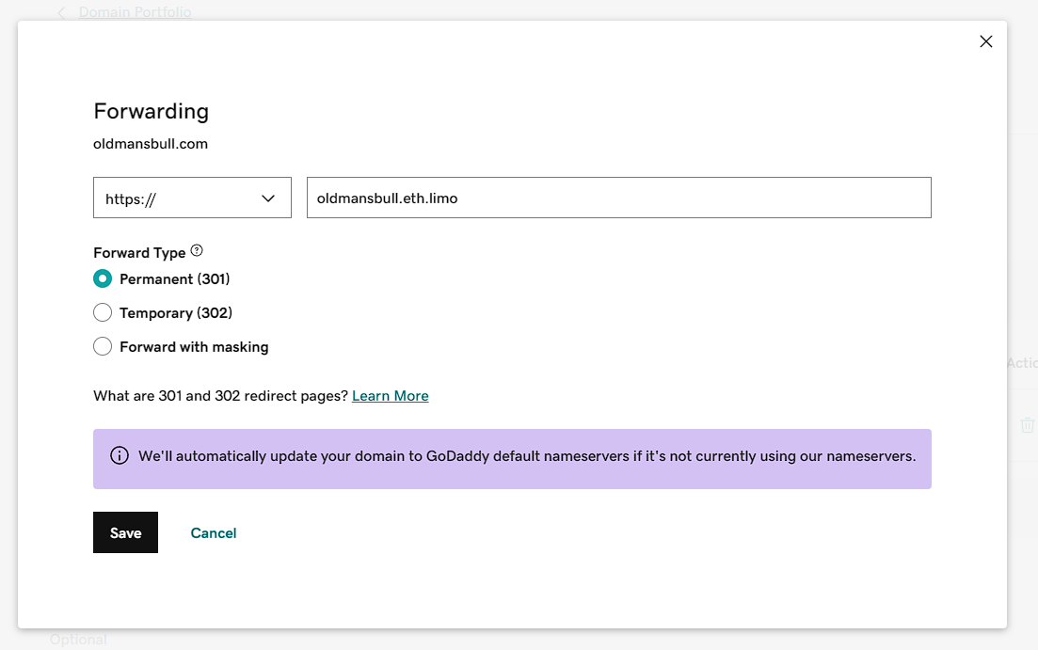Click the Forward Type section label

coord(139,252)
